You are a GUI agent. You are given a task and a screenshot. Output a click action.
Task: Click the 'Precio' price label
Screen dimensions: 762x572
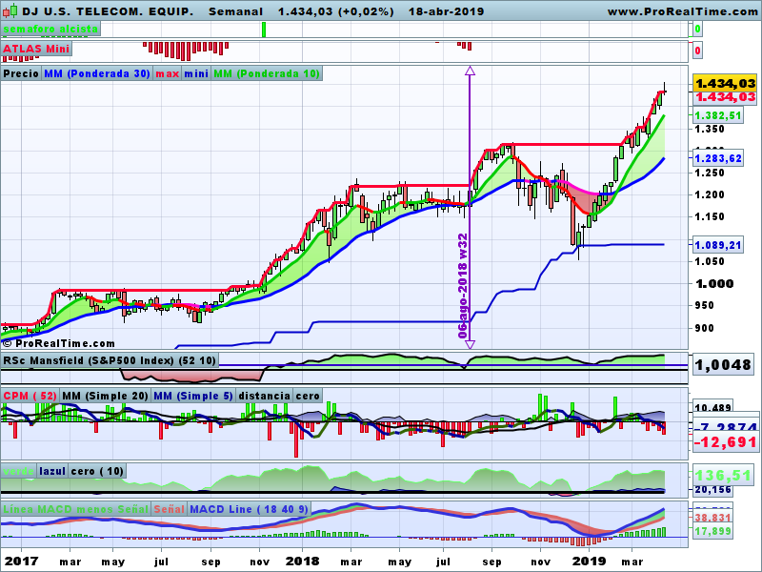pyautogui.click(x=21, y=73)
